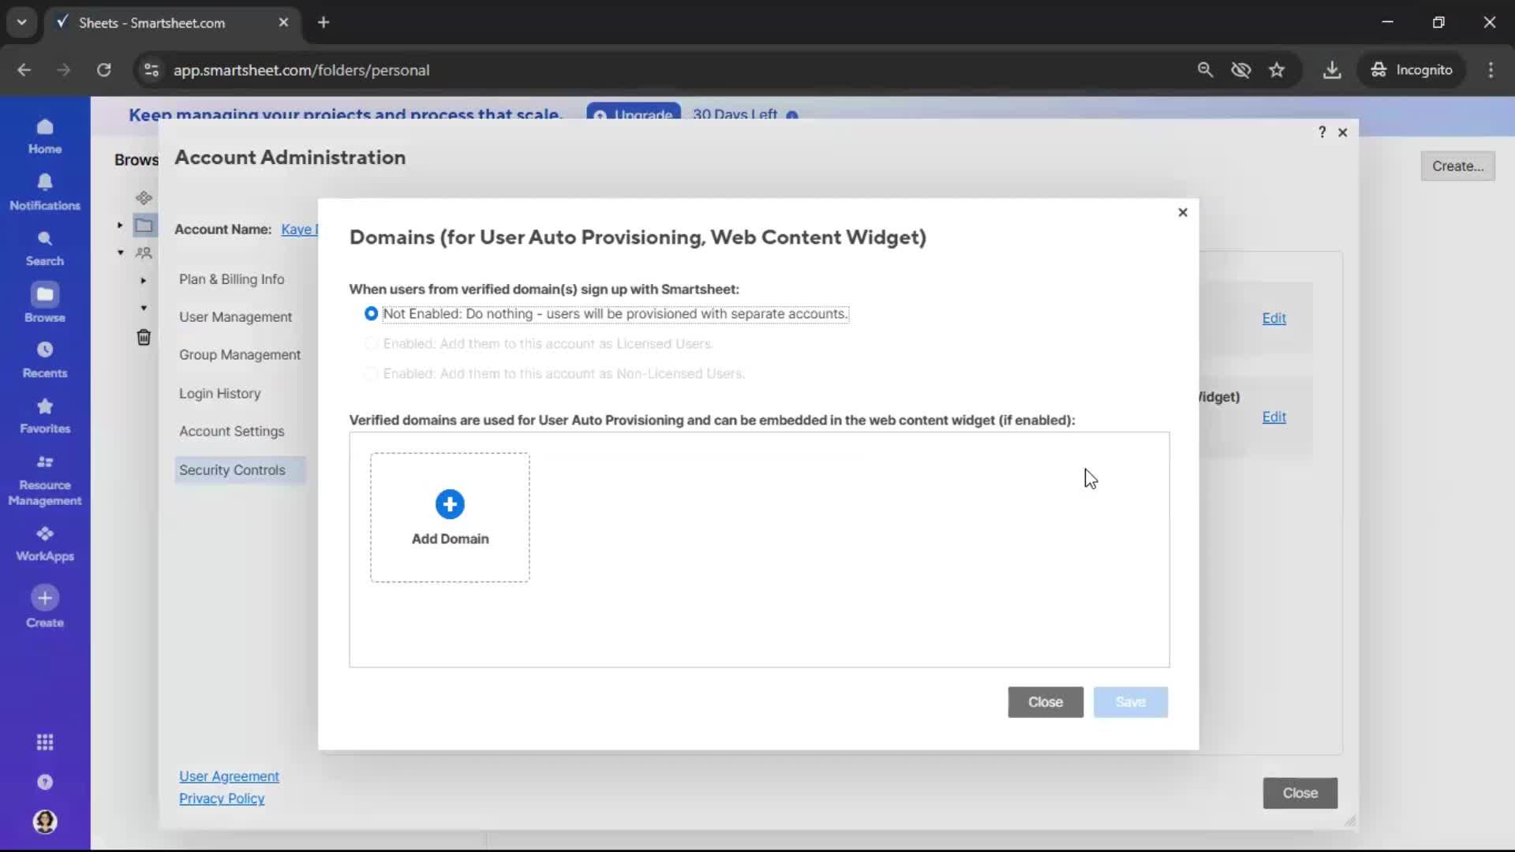Viewport: 1515px width, 852px height.
Task: View Recents in the sidebar
Action: (x=45, y=359)
